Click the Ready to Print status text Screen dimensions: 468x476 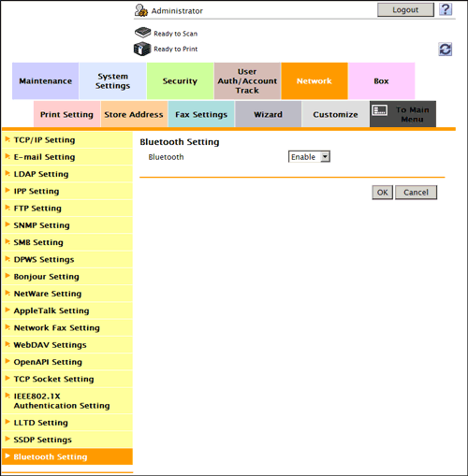[x=175, y=49]
